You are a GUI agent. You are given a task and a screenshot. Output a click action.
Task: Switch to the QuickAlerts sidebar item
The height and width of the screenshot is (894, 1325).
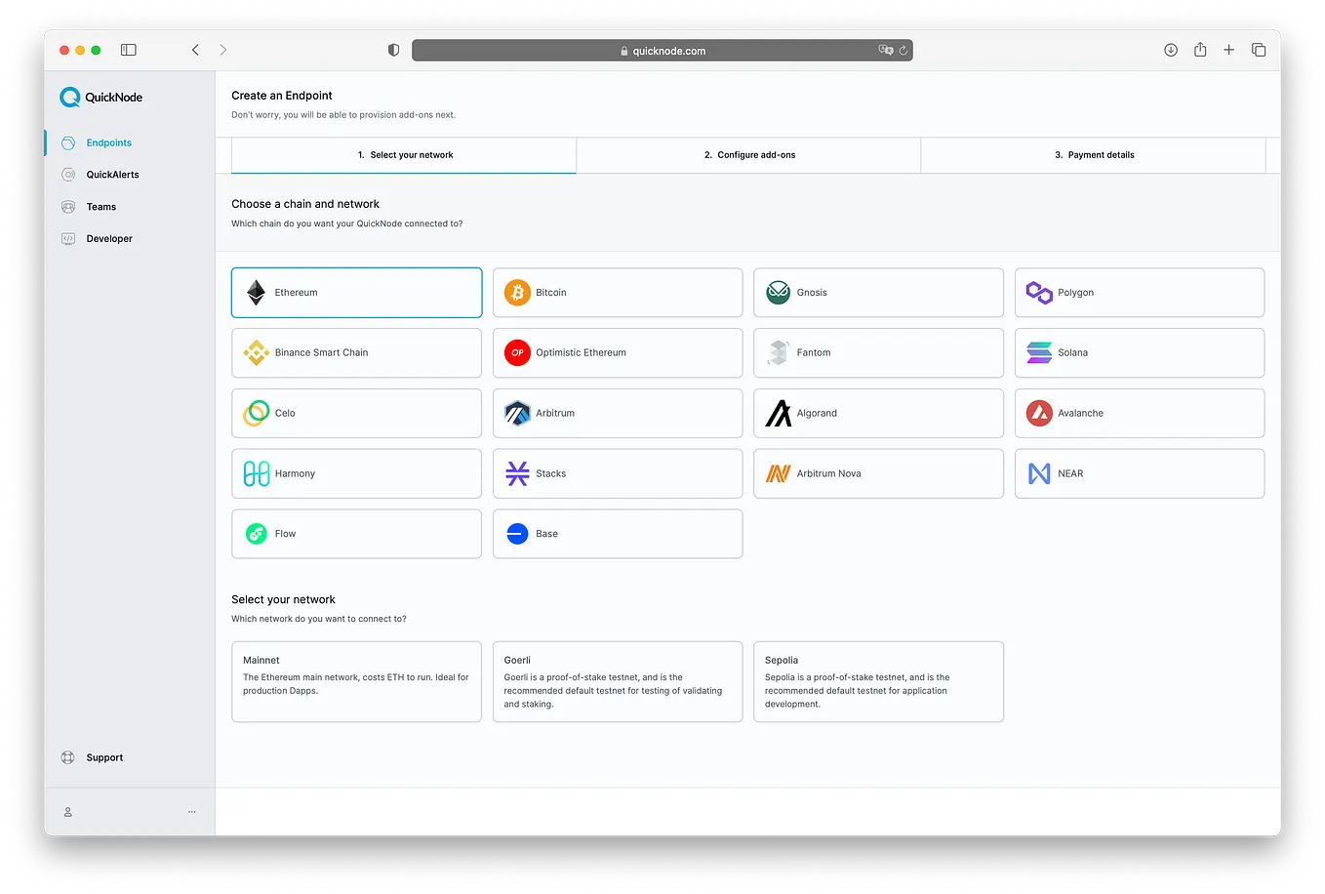(112, 174)
